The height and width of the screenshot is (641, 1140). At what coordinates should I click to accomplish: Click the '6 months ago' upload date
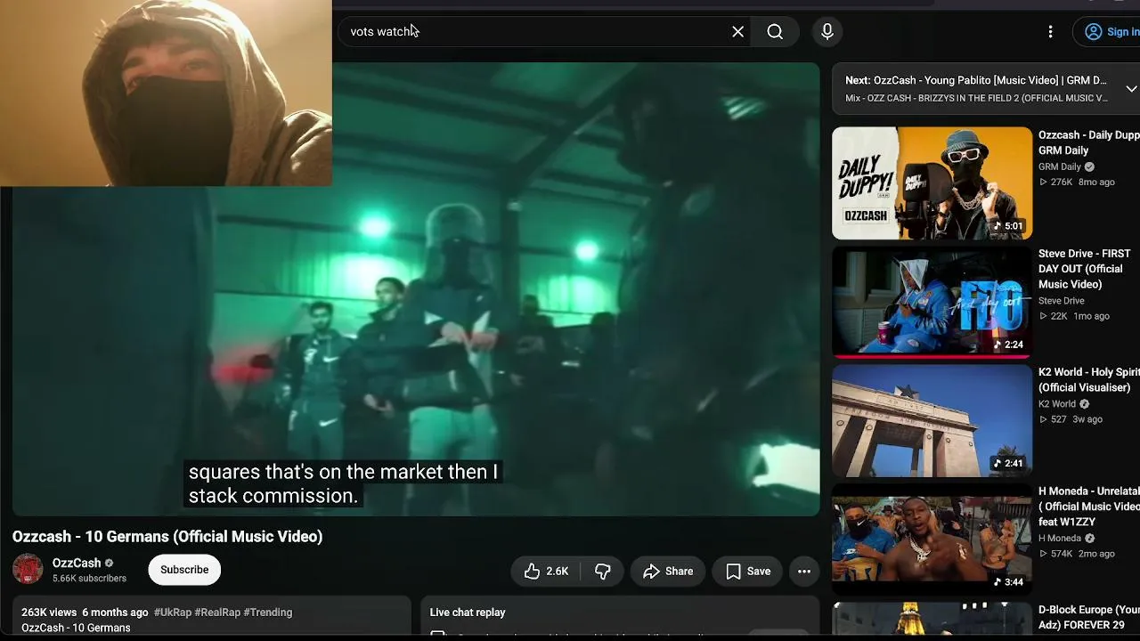[115, 613]
